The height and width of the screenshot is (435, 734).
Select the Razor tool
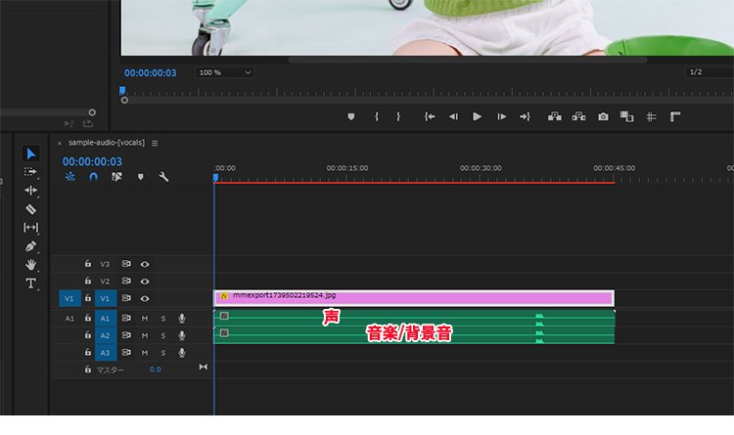(30, 209)
